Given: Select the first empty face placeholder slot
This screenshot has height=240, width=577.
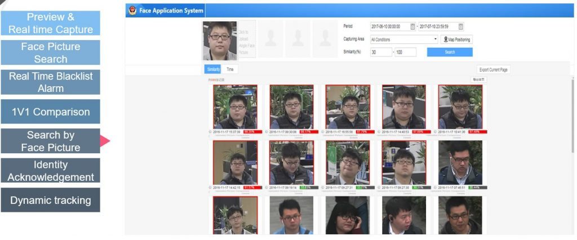Looking at the screenshot, I should click(270, 39).
